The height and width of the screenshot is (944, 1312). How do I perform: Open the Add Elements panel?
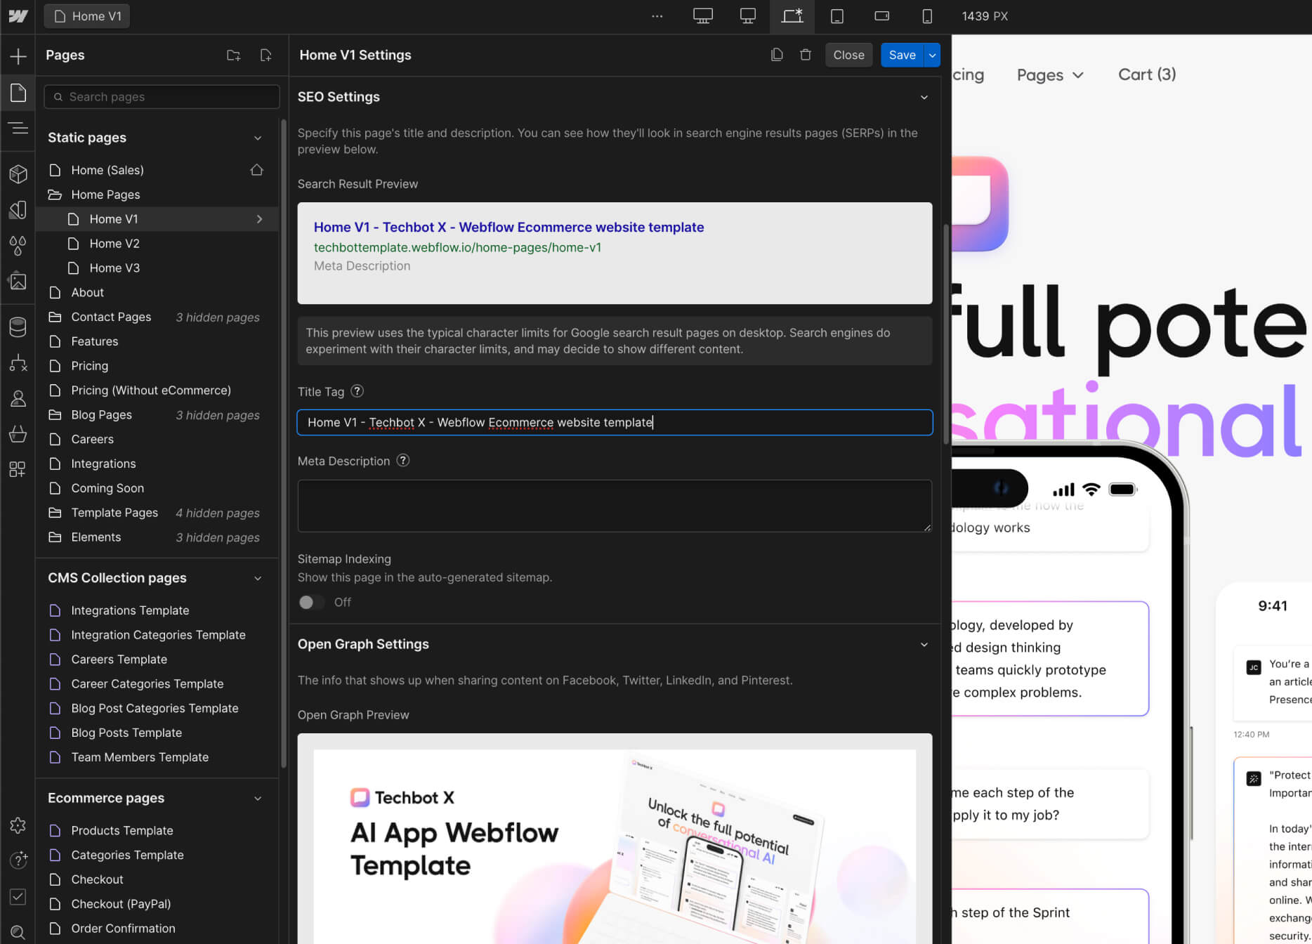[x=18, y=55]
